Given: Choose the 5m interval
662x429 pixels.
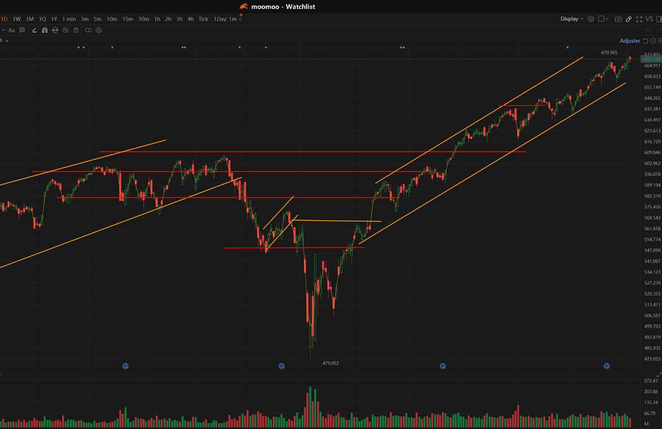Looking at the screenshot, I should coord(98,19).
